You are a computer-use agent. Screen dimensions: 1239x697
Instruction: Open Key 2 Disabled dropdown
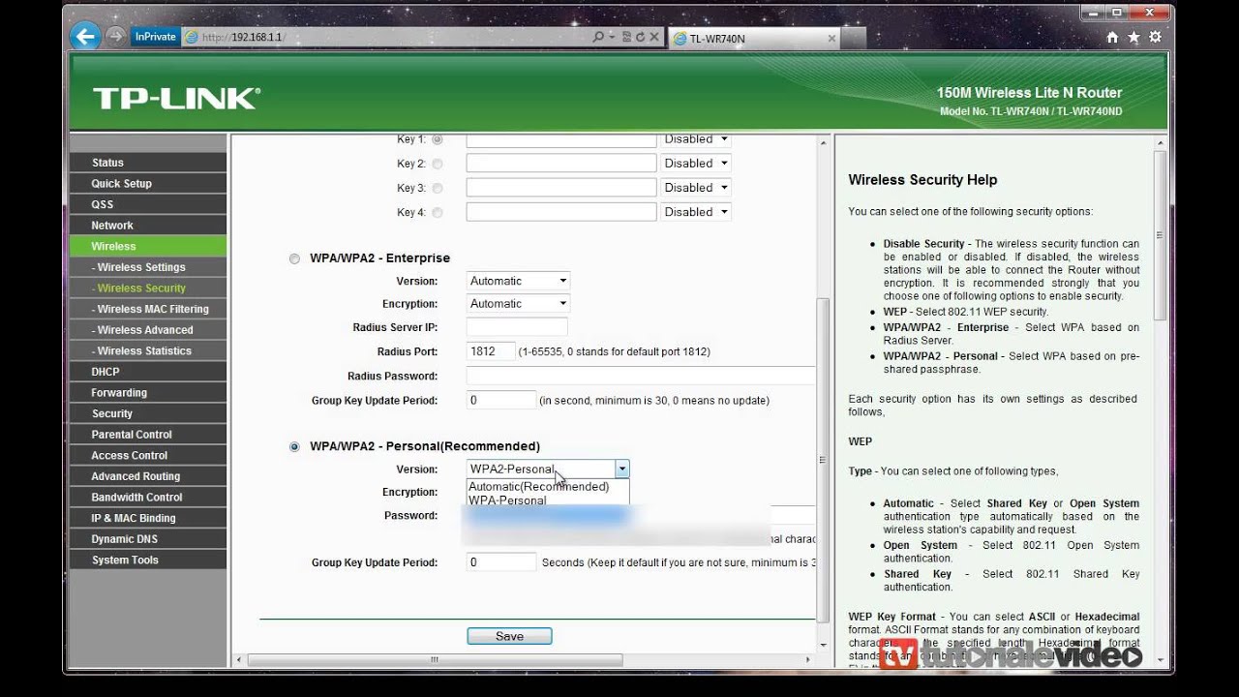coord(695,164)
